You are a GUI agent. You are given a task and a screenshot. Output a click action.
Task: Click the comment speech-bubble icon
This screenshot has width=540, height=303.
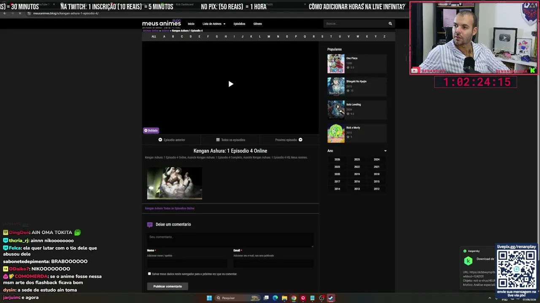click(150, 225)
